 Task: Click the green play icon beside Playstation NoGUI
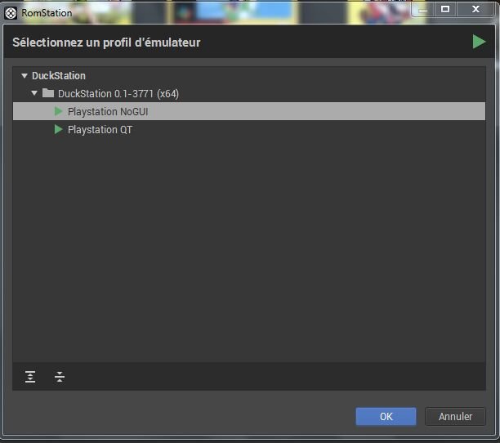tap(58, 111)
